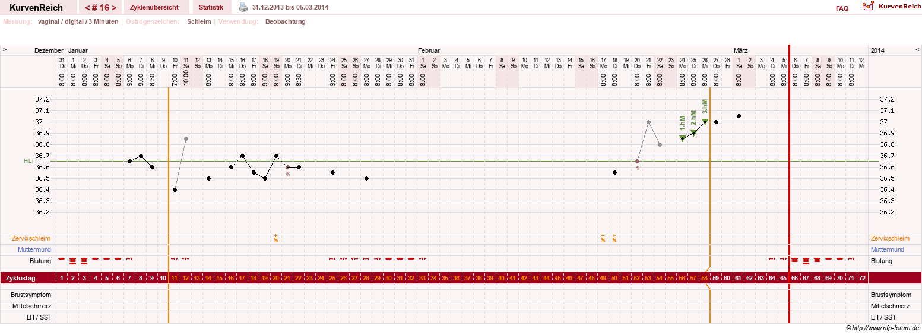Click the spotting dots on cycle day 64
Screen dimensions: 922x335
pos(772,259)
